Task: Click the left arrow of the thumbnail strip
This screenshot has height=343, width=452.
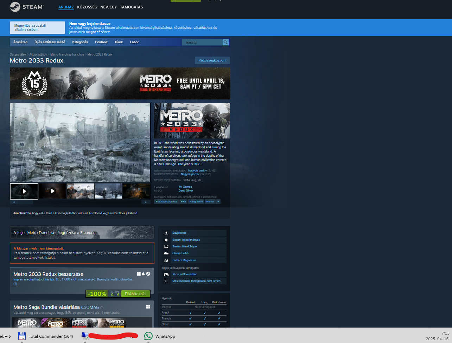Action: [14, 202]
